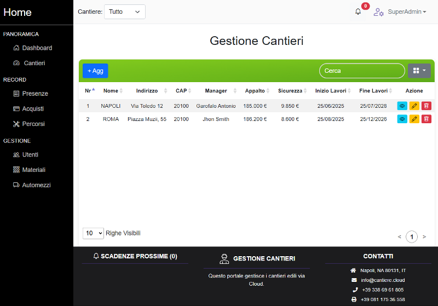438x306 pixels.
Task: Go to Dashboard in the sidebar
Action: [x=33, y=48]
